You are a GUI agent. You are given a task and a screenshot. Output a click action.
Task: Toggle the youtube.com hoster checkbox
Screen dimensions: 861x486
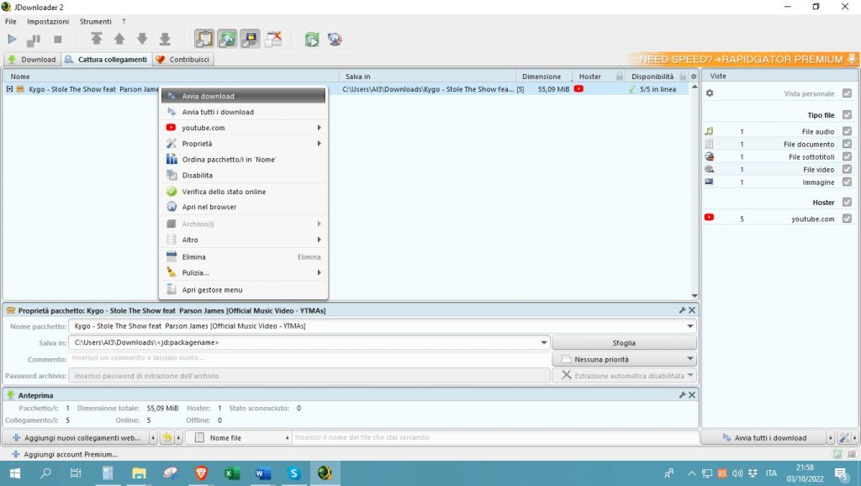tap(847, 219)
